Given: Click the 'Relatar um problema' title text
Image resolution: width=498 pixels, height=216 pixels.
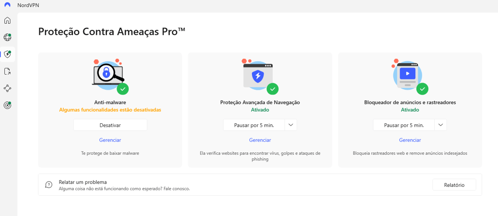Looking at the screenshot, I should (x=83, y=182).
